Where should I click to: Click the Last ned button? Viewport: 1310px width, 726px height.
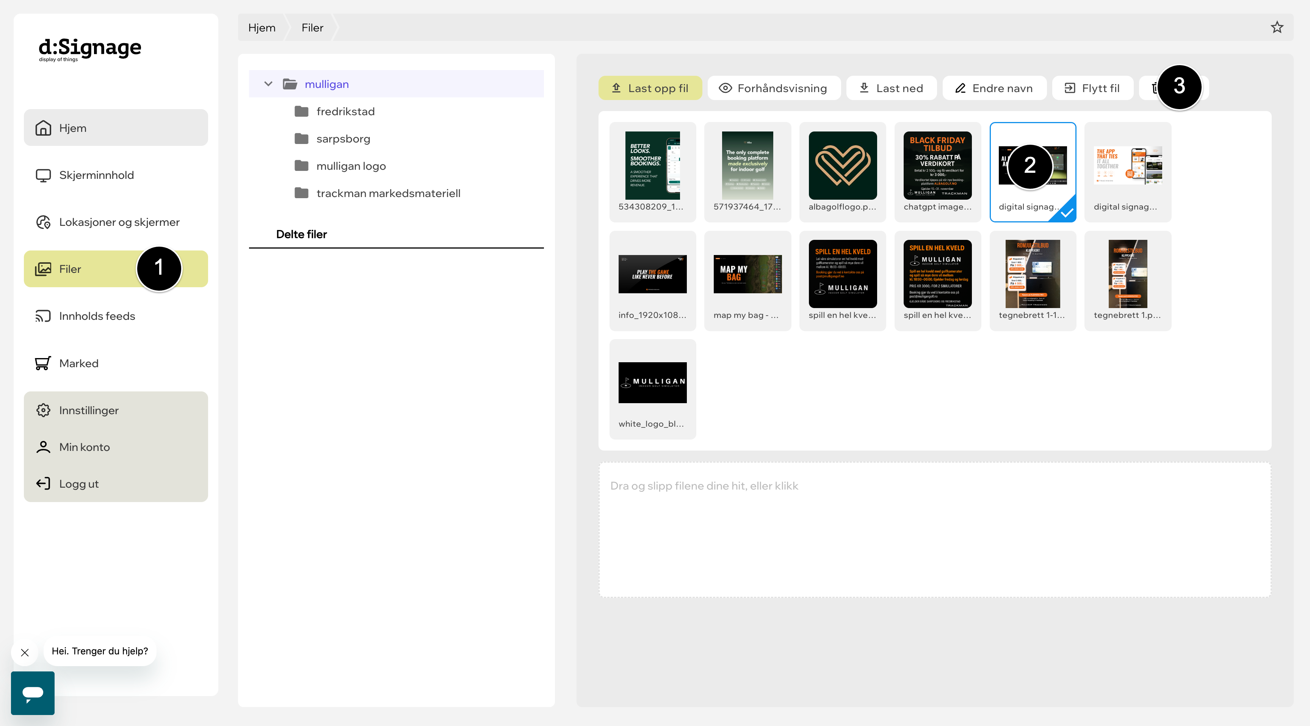point(891,88)
